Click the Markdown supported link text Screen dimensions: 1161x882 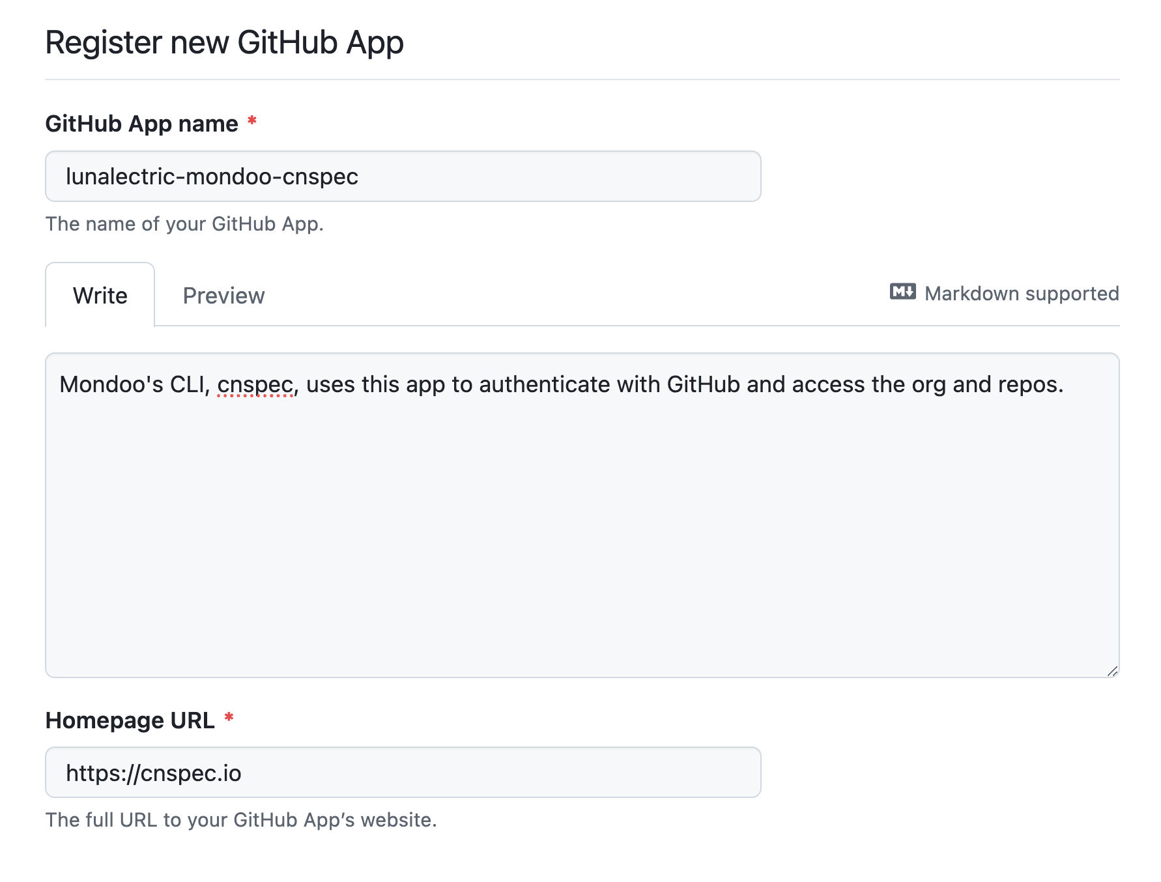coord(1020,294)
